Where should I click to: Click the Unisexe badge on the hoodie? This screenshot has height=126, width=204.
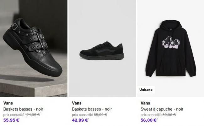point(146,90)
